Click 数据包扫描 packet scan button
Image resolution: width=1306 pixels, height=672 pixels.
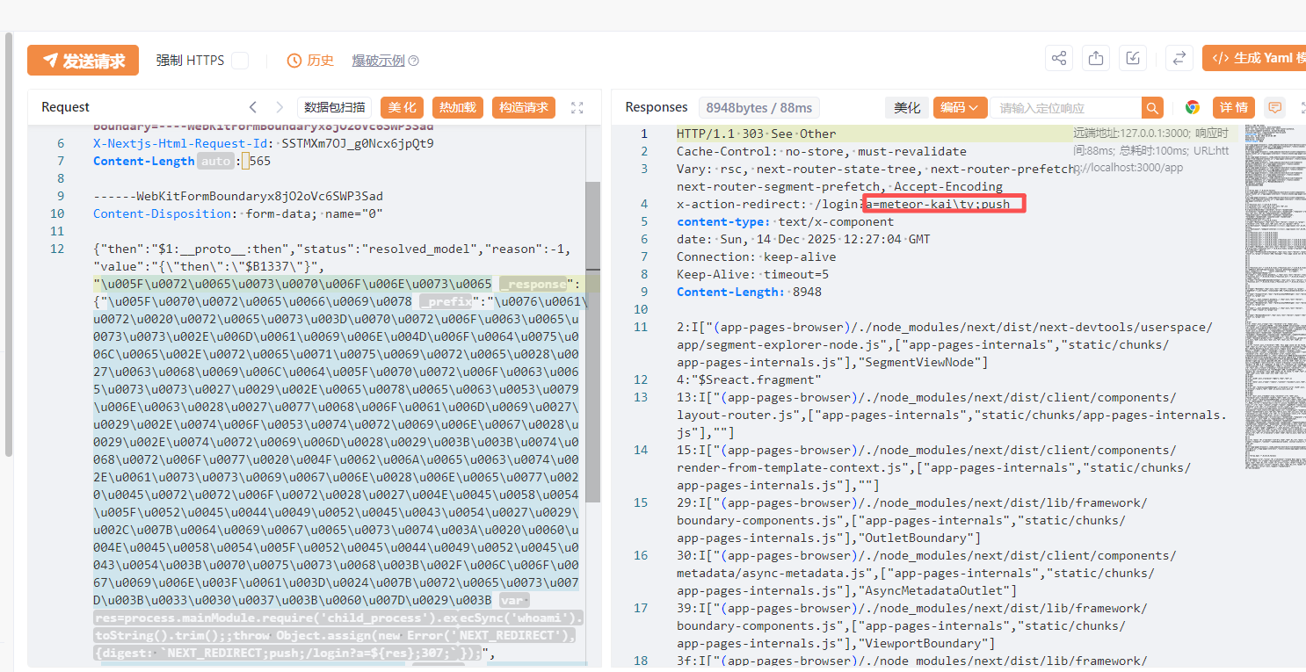coord(334,107)
